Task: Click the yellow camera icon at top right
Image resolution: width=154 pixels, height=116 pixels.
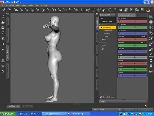Action: point(148,10)
